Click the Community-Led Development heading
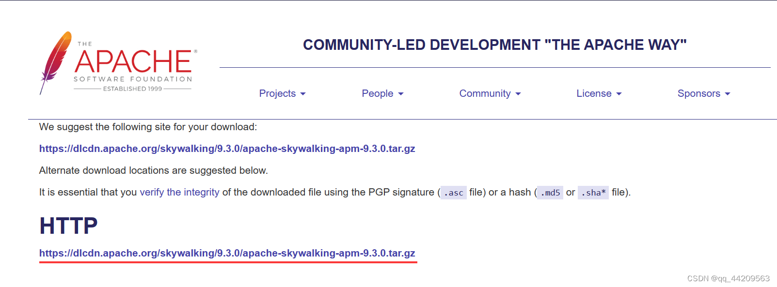Screen dimensions: 777x287 (x=495, y=45)
